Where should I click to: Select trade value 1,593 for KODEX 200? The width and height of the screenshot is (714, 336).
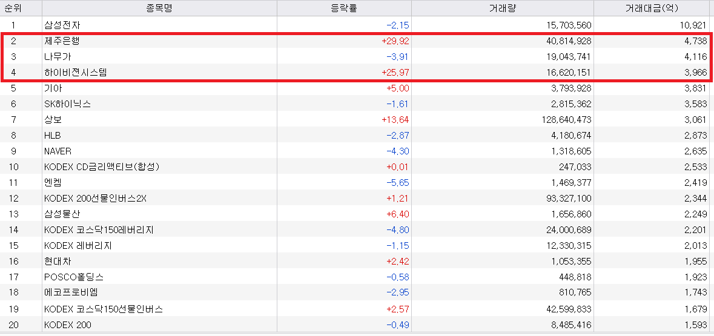[696, 325]
